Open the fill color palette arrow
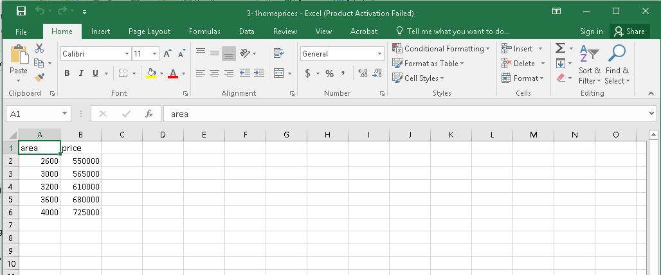661x275 pixels. click(161, 74)
